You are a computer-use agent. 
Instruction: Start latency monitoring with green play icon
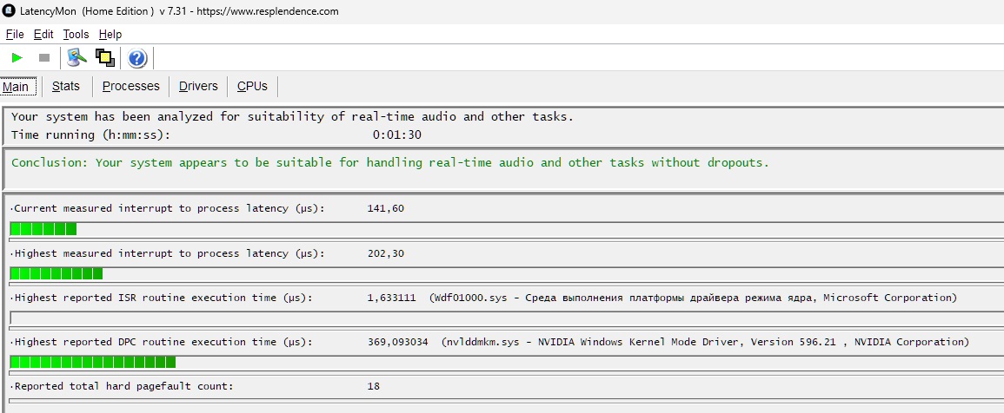click(x=17, y=58)
